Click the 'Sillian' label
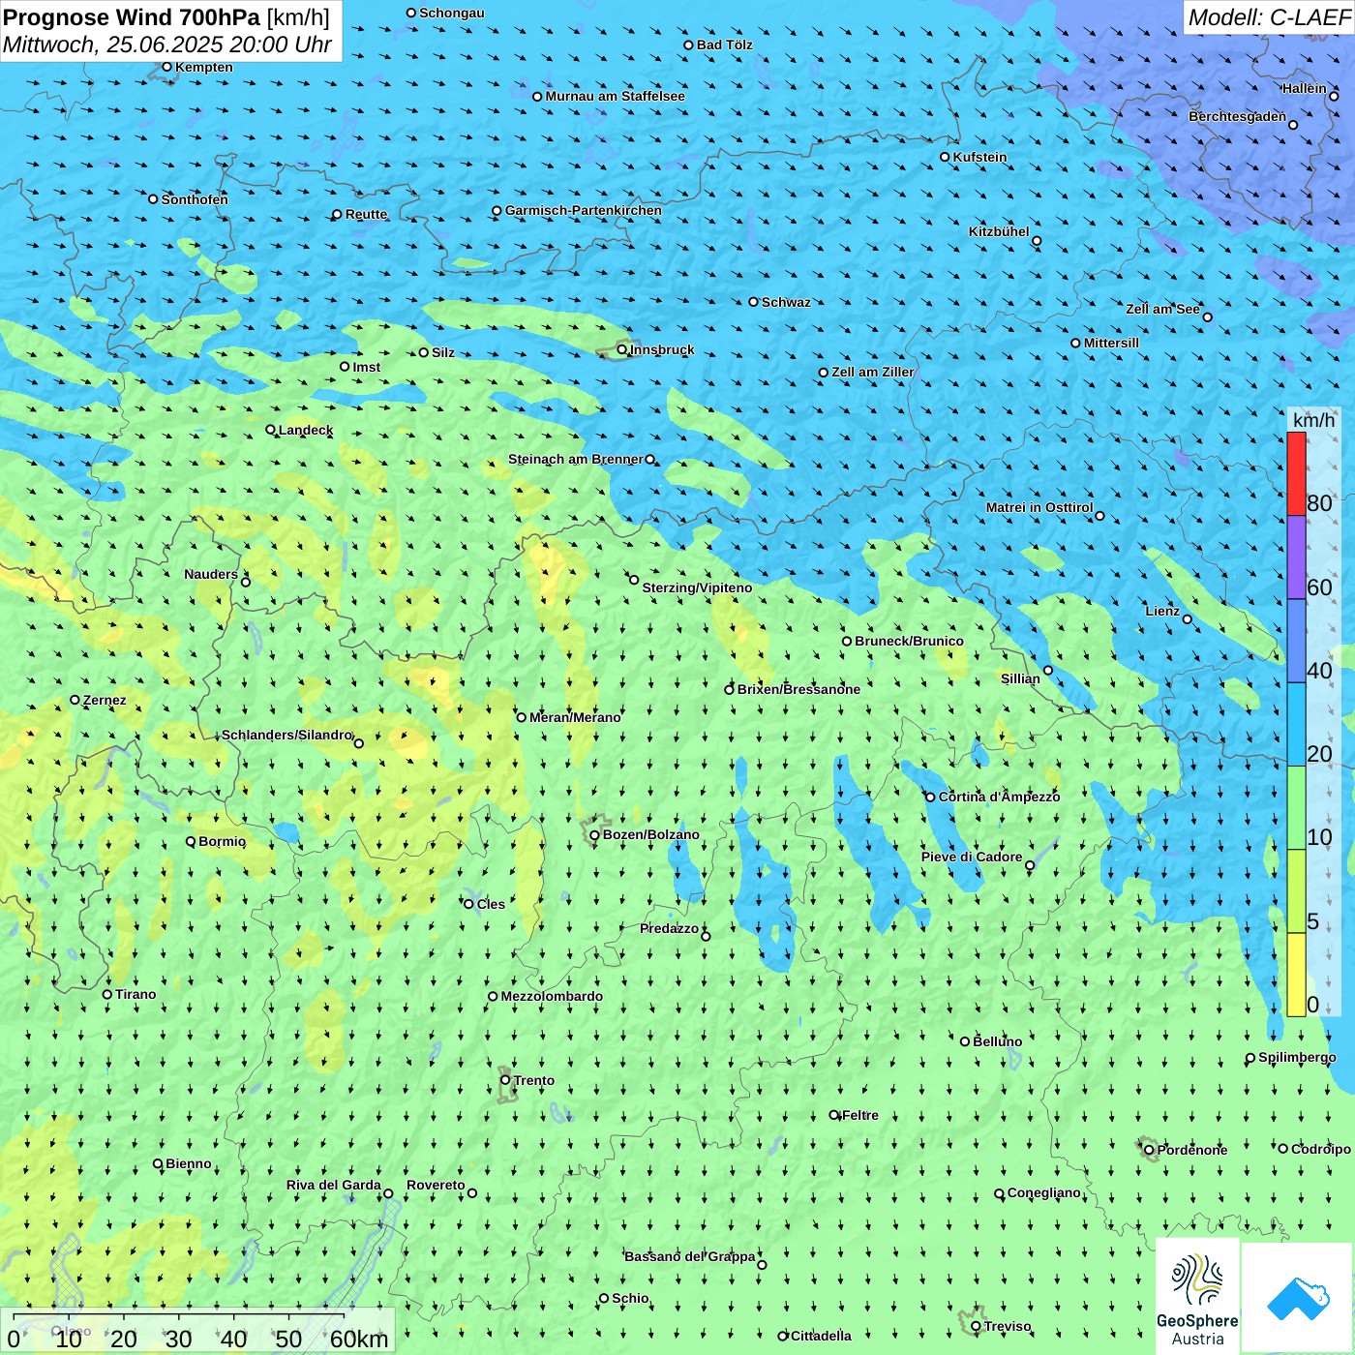 pos(1020,678)
